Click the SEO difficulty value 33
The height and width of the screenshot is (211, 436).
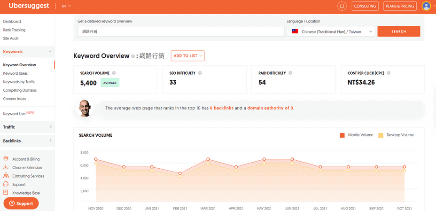point(173,82)
